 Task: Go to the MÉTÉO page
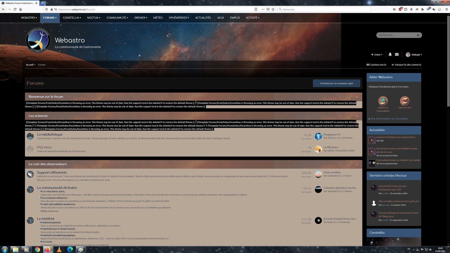[x=158, y=18]
